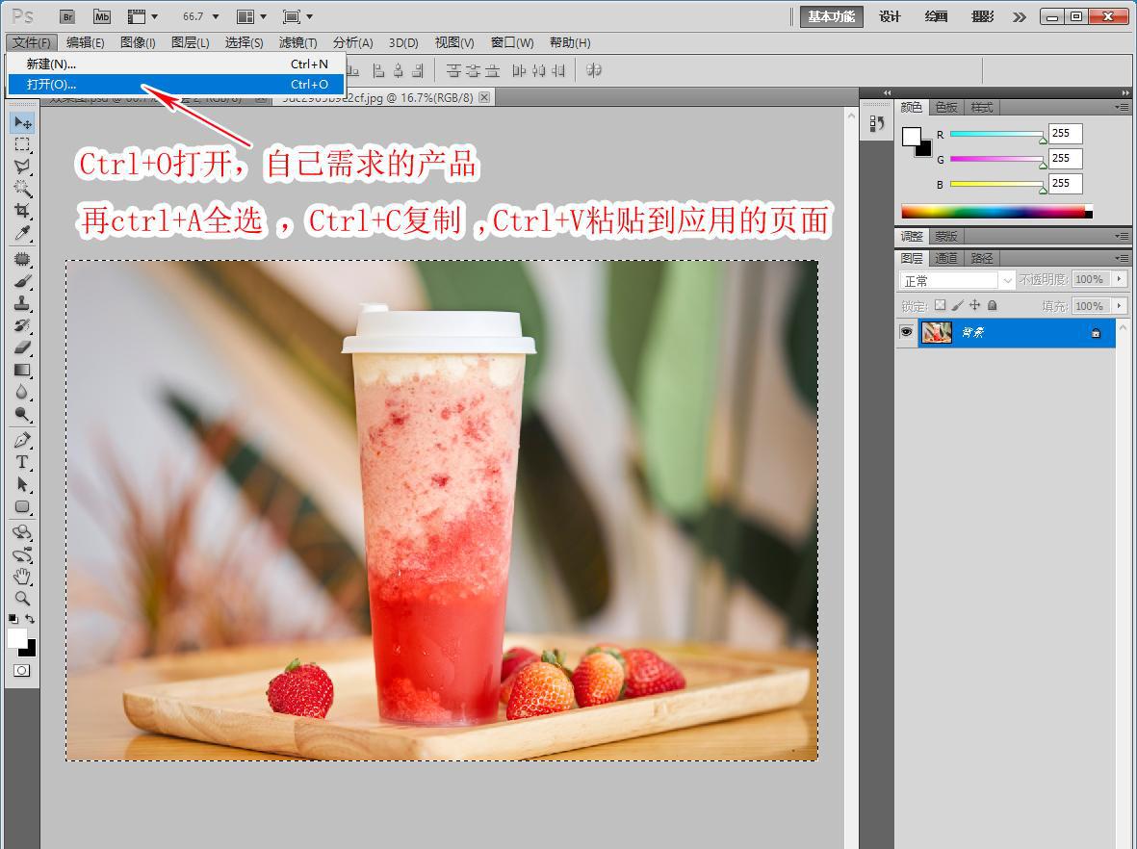Select the Hand tool

(x=22, y=577)
